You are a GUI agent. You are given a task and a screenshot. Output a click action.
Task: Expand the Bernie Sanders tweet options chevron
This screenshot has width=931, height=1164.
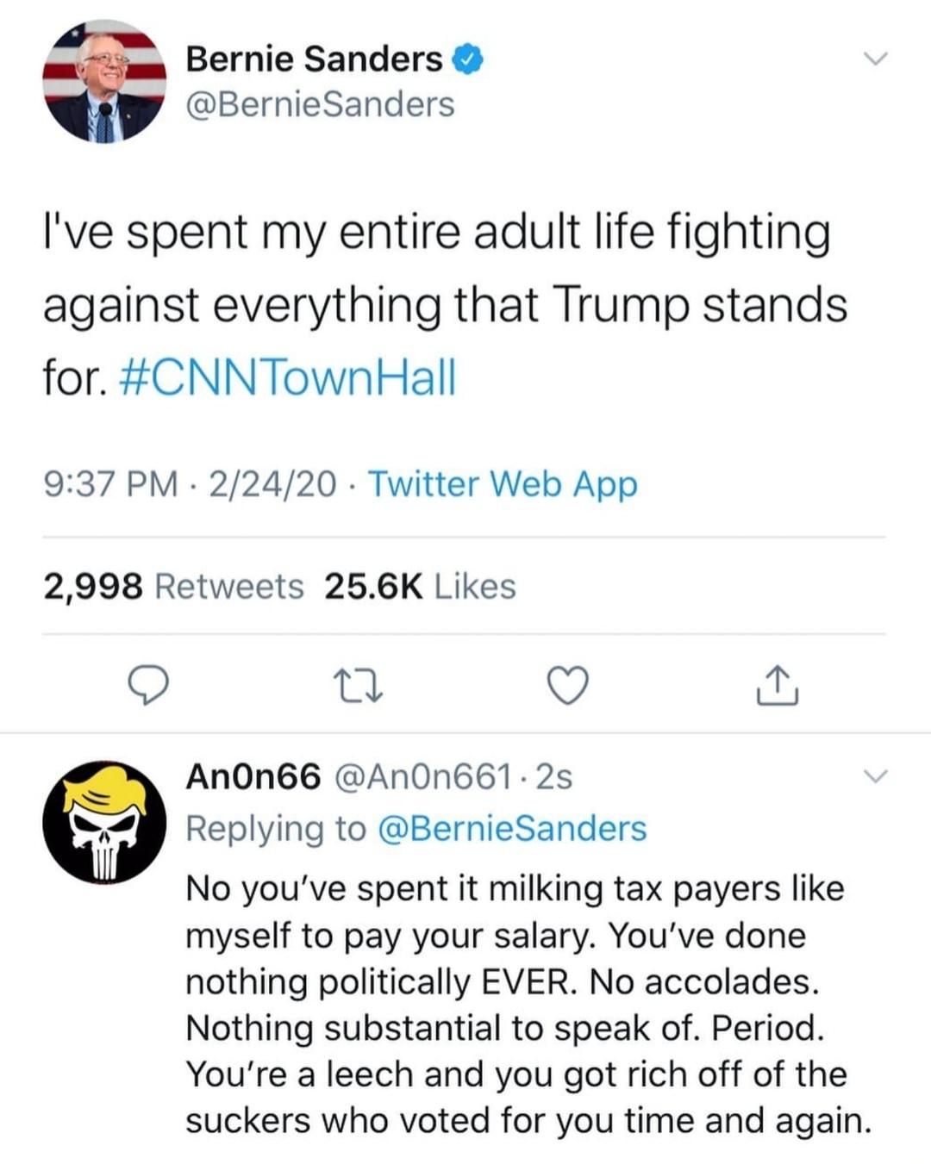coord(875,59)
